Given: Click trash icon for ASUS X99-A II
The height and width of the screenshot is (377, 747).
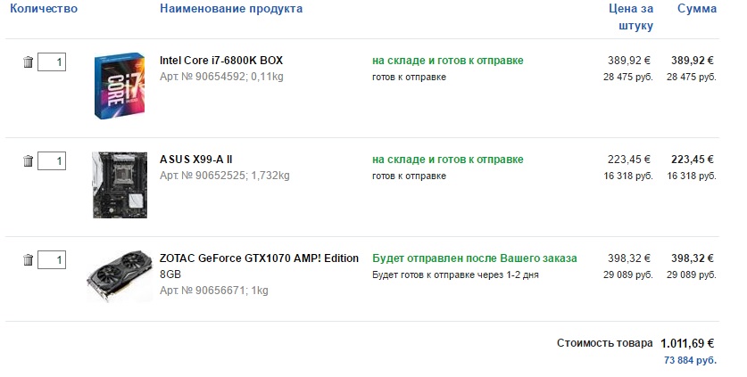Looking at the screenshot, I should tap(29, 161).
